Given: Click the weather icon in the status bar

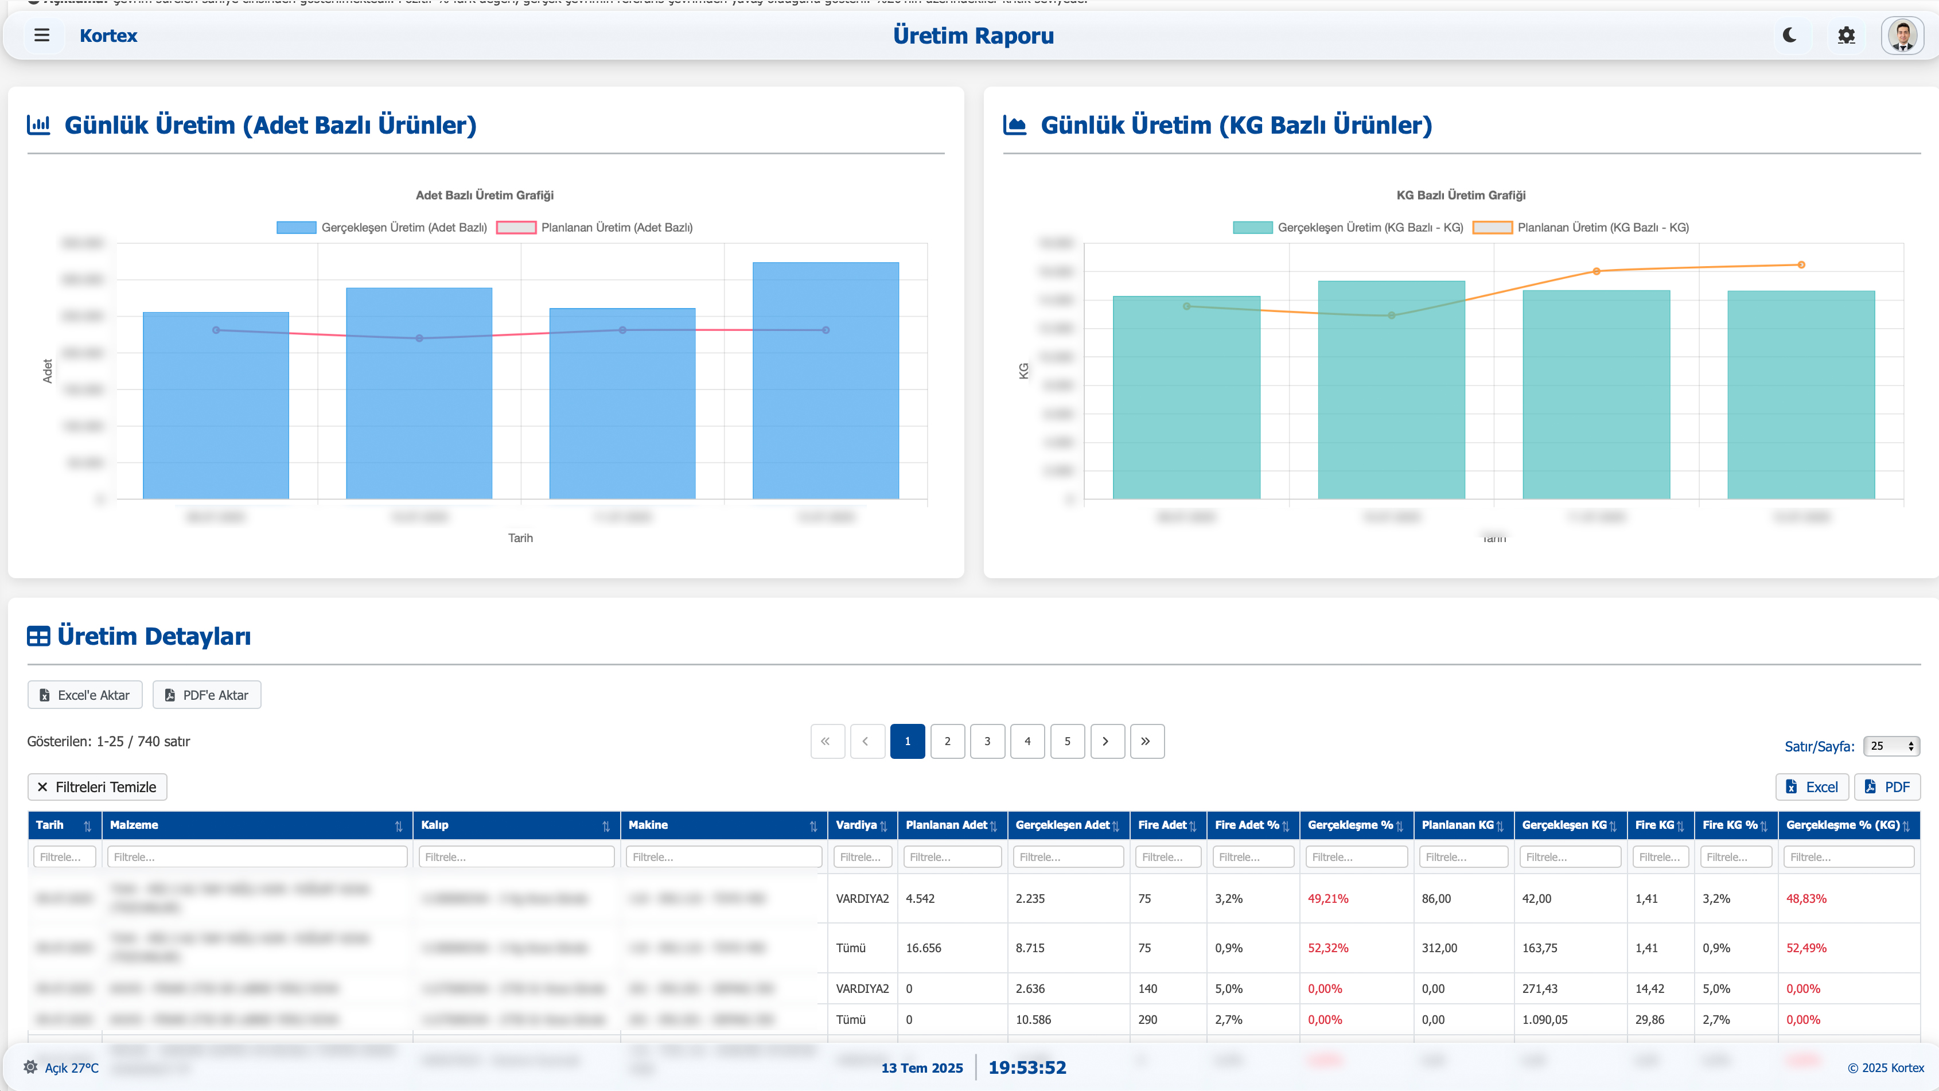Looking at the screenshot, I should point(31,1067).
